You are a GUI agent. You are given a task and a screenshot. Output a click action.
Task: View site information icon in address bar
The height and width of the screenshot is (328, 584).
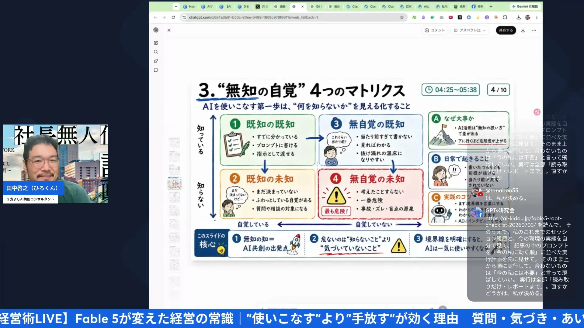[x=184, y=17]
